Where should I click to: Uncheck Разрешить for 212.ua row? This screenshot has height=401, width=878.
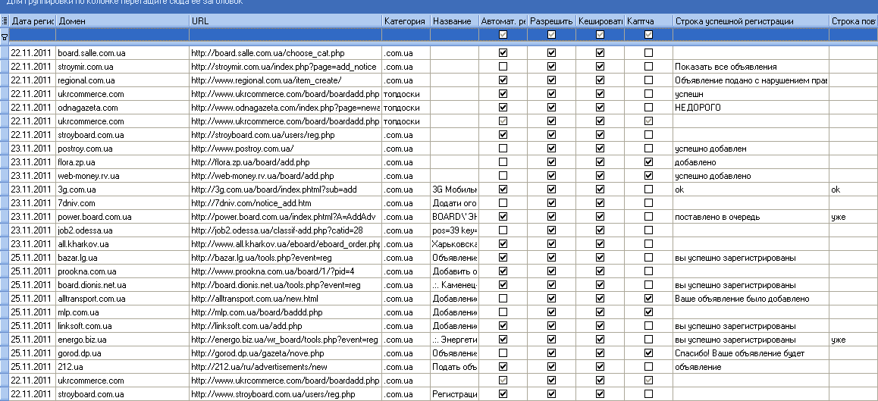(551, 367)
